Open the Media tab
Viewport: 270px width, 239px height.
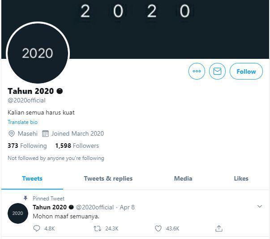point(183,178)
